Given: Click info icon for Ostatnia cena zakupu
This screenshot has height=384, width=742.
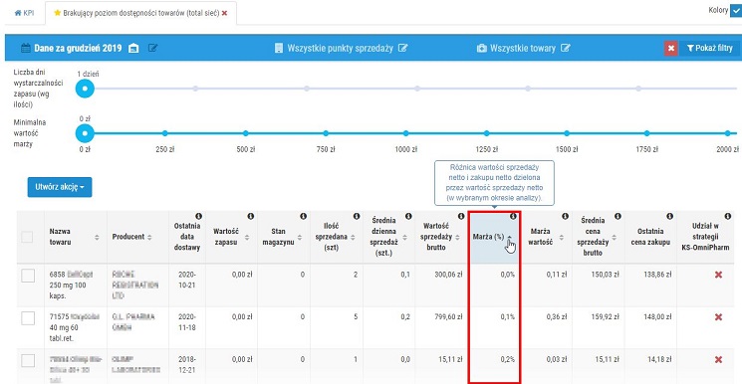Looking at the screenshot, I should pos(669,216).
